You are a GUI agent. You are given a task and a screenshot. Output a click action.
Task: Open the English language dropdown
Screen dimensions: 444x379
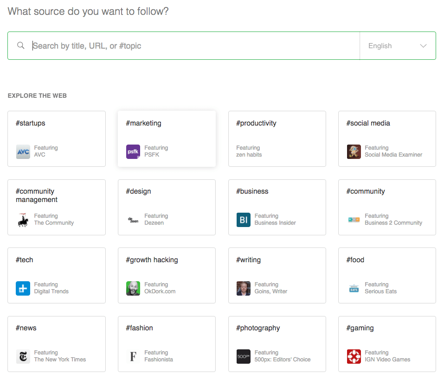coord(397,45)
